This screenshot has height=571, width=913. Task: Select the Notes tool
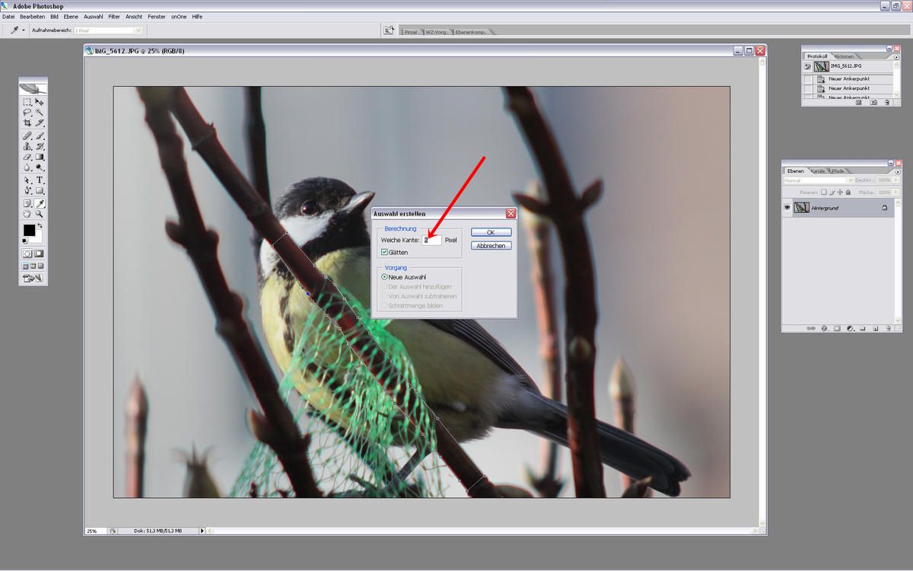click(x=27, y=203)
